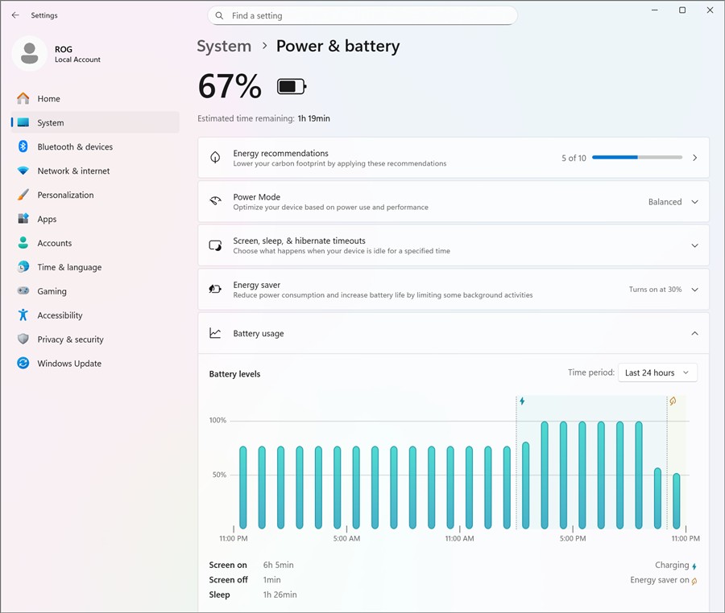Open the Power Mode Balanced dropdown
Image resolution: width=725 pixels, height=613 pixels.
(x=673, y=202)
